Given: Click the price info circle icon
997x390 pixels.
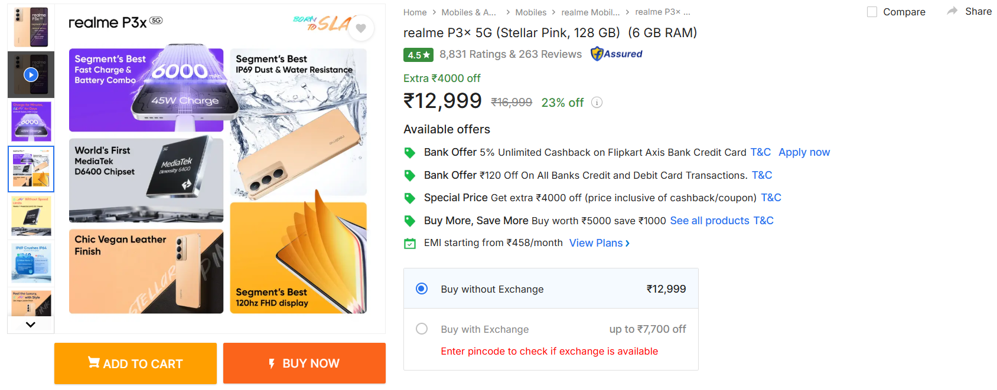Looking at the screenshot, I should tap(597, 103).
